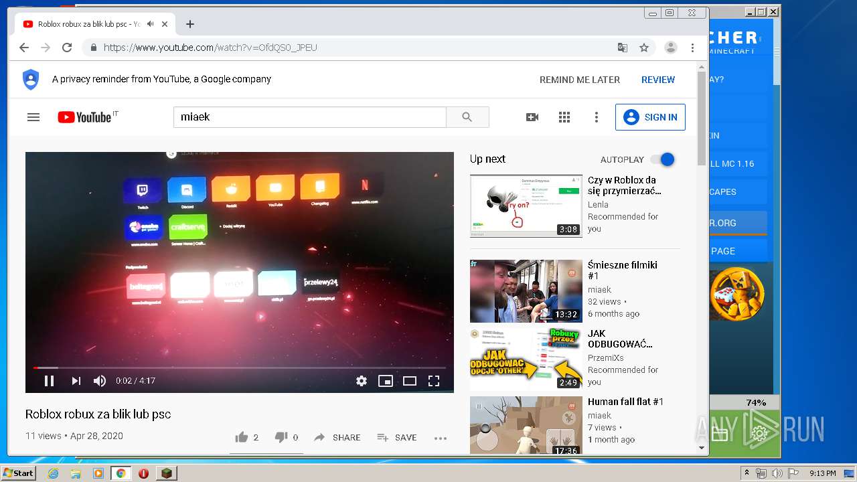
Task: Click the magnifier search button
Action: pos(467,117)
